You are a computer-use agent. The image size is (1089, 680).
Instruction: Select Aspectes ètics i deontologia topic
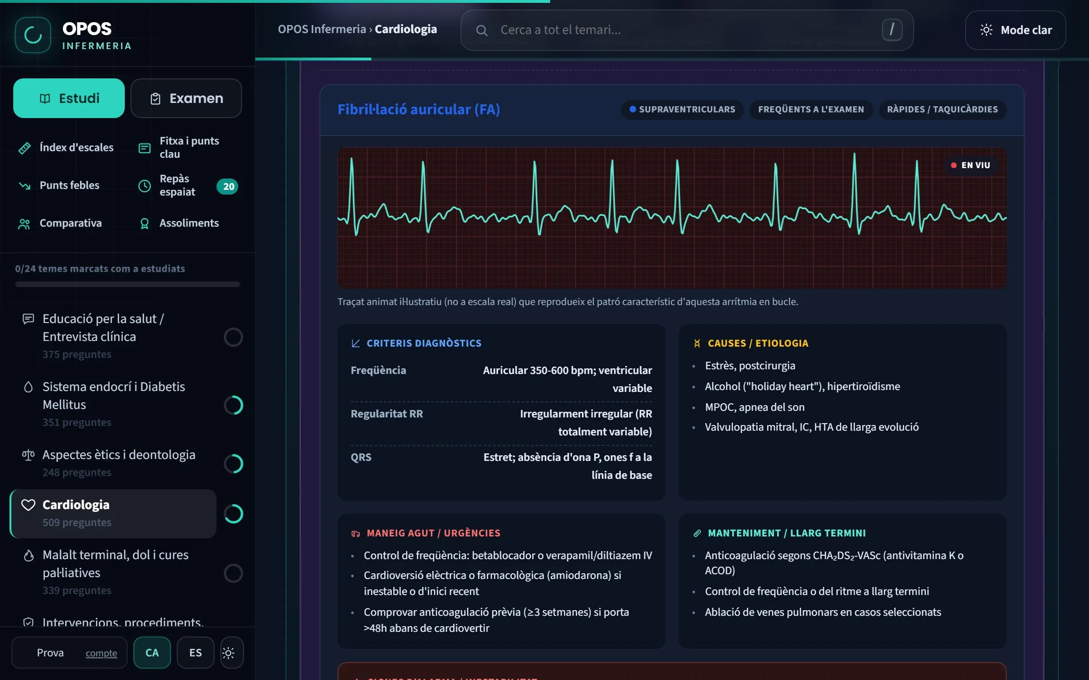[x=113, y=463]
